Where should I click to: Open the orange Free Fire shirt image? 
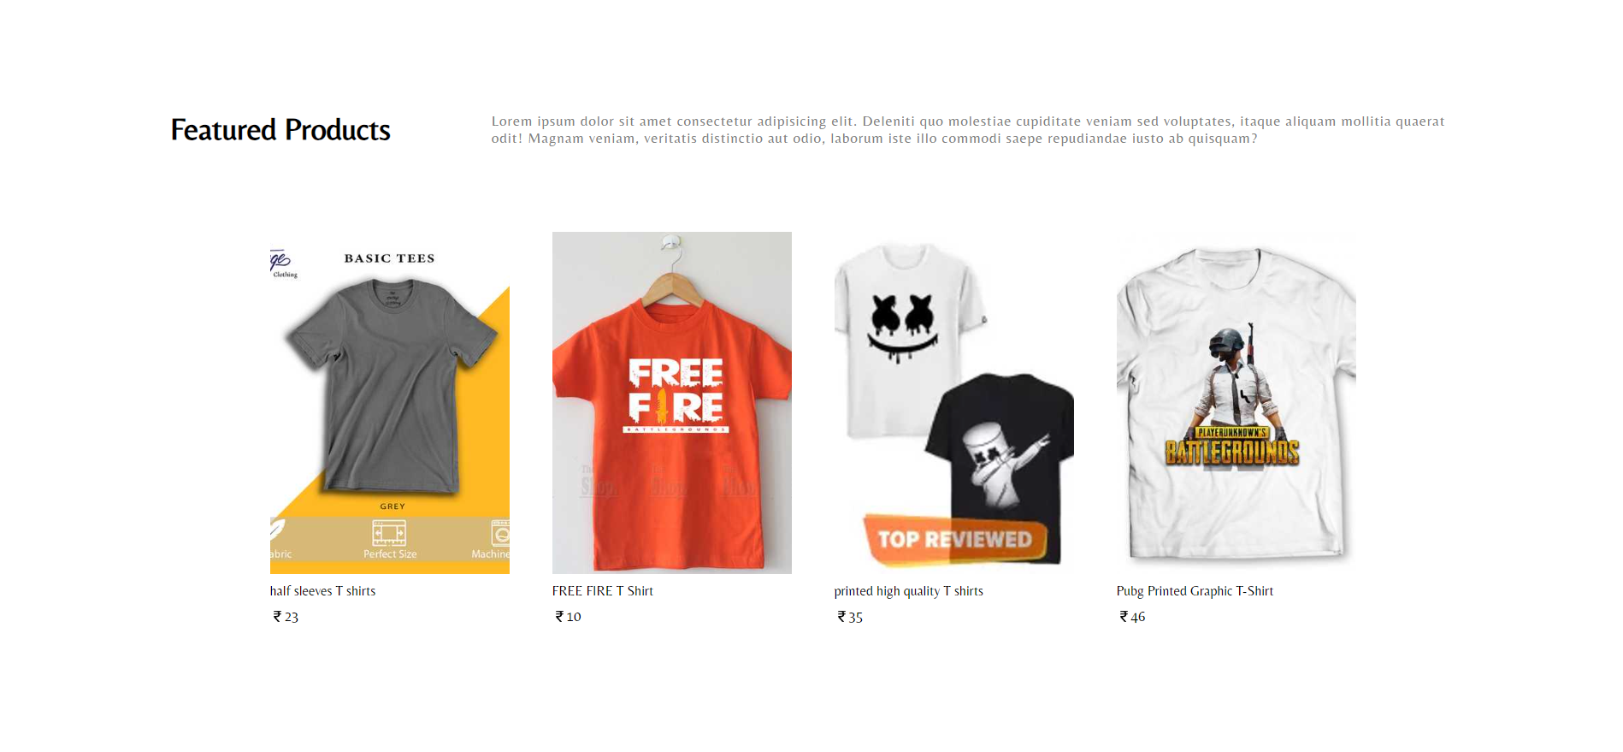pyautogui.click(x=672, y=403)
